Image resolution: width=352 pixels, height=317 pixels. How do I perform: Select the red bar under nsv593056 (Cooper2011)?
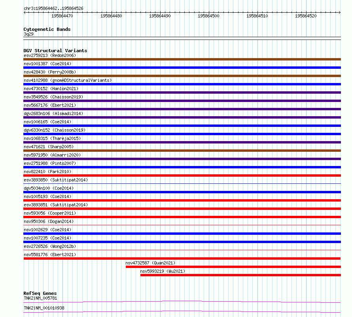pos(182,217)
